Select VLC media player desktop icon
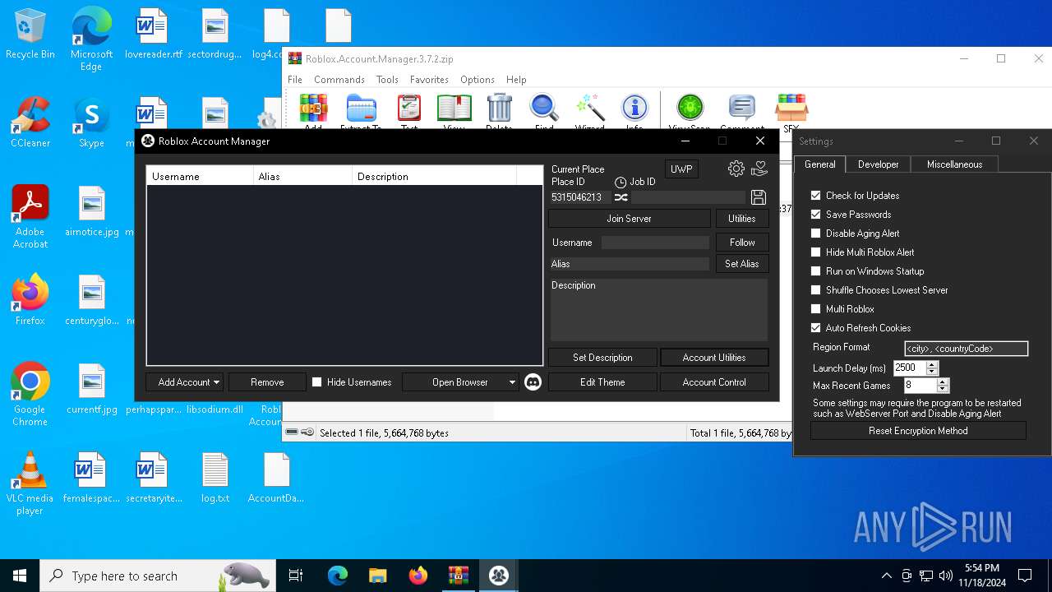The height and width of the screenshot is (592, 1052). click(x=30, y=483)
